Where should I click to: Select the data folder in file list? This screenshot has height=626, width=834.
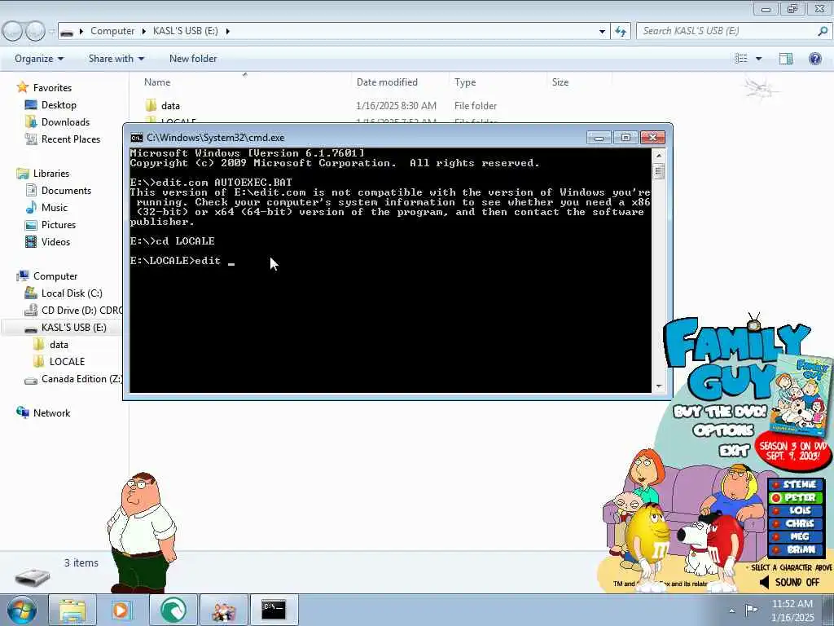pos(170,106)
